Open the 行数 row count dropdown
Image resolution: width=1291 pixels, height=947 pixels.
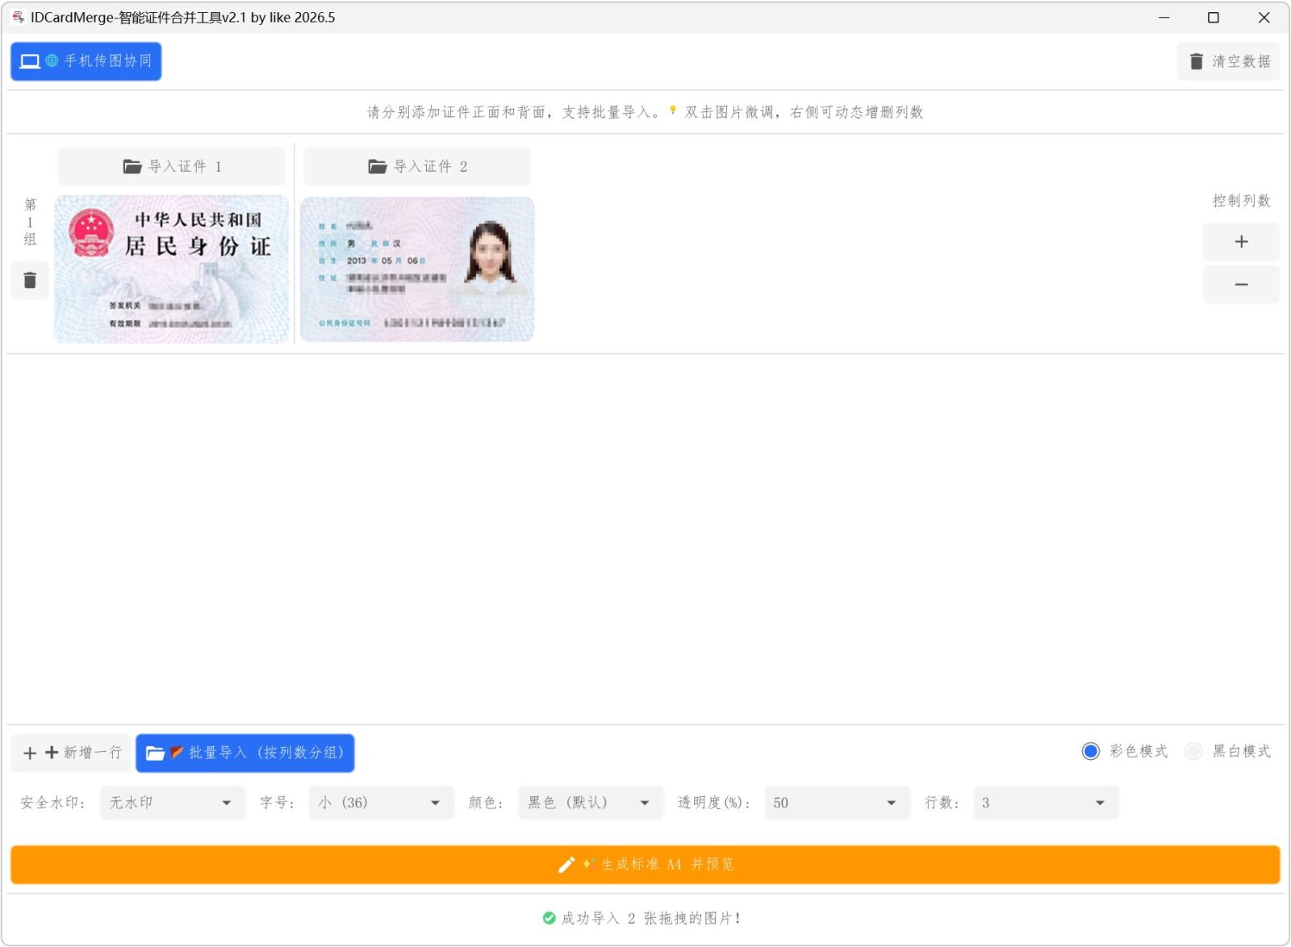[1046, 803]
